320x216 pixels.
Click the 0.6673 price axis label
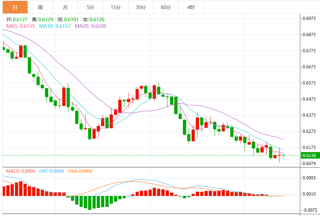(309, 67)
